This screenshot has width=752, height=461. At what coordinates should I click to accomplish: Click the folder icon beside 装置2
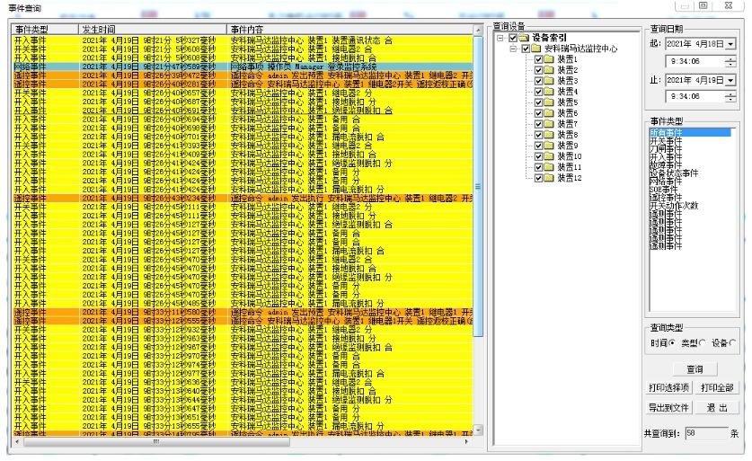pos(549,70)
